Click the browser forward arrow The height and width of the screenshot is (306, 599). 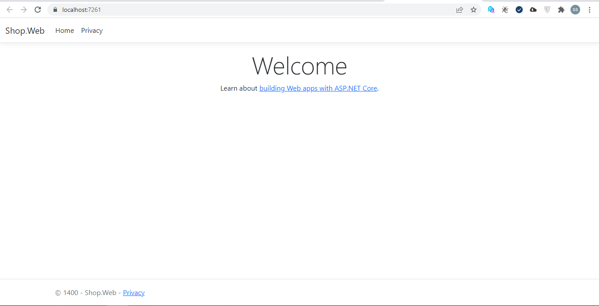[24, 10]
